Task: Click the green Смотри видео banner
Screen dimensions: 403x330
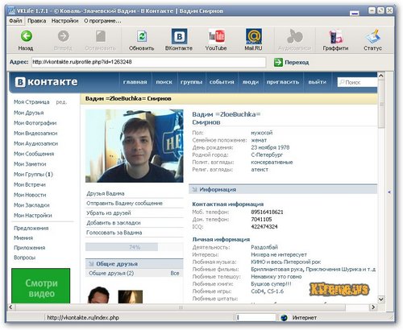Action: (x=41, y=286)
